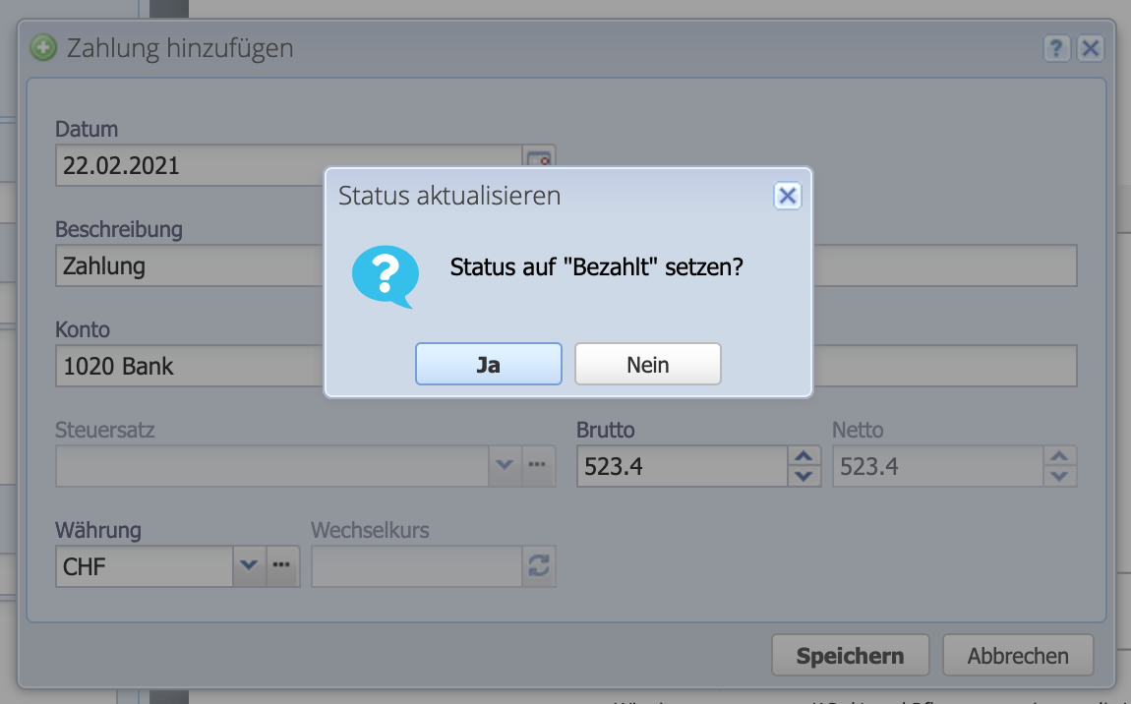The image size is (1131, 704).
Task: Cancel the dialog via Abbrechen
Action: click(1018, 655)
